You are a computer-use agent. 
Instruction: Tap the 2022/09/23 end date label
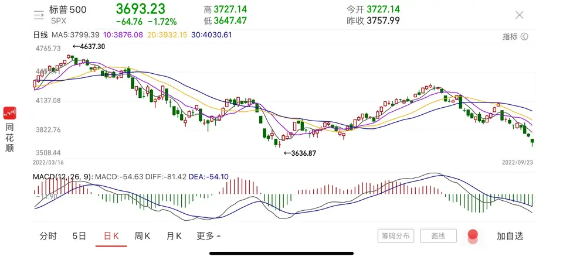coord(517,162)
